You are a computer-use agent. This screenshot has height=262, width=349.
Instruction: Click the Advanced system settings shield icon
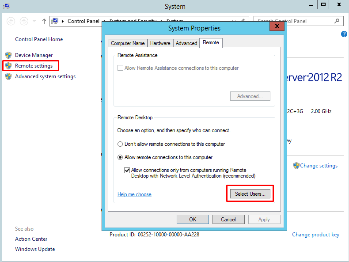click(x=8, y=76)
